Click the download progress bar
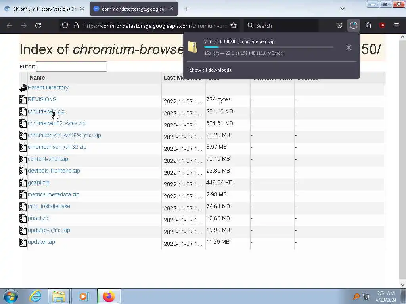The height and width of the screenshot is (304, 406). pyautogui.click(x=269, y=47)
